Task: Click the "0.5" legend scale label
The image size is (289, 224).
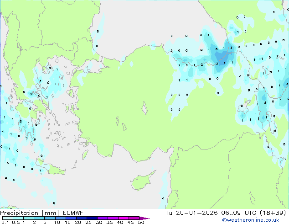Action: click(15, 222)
